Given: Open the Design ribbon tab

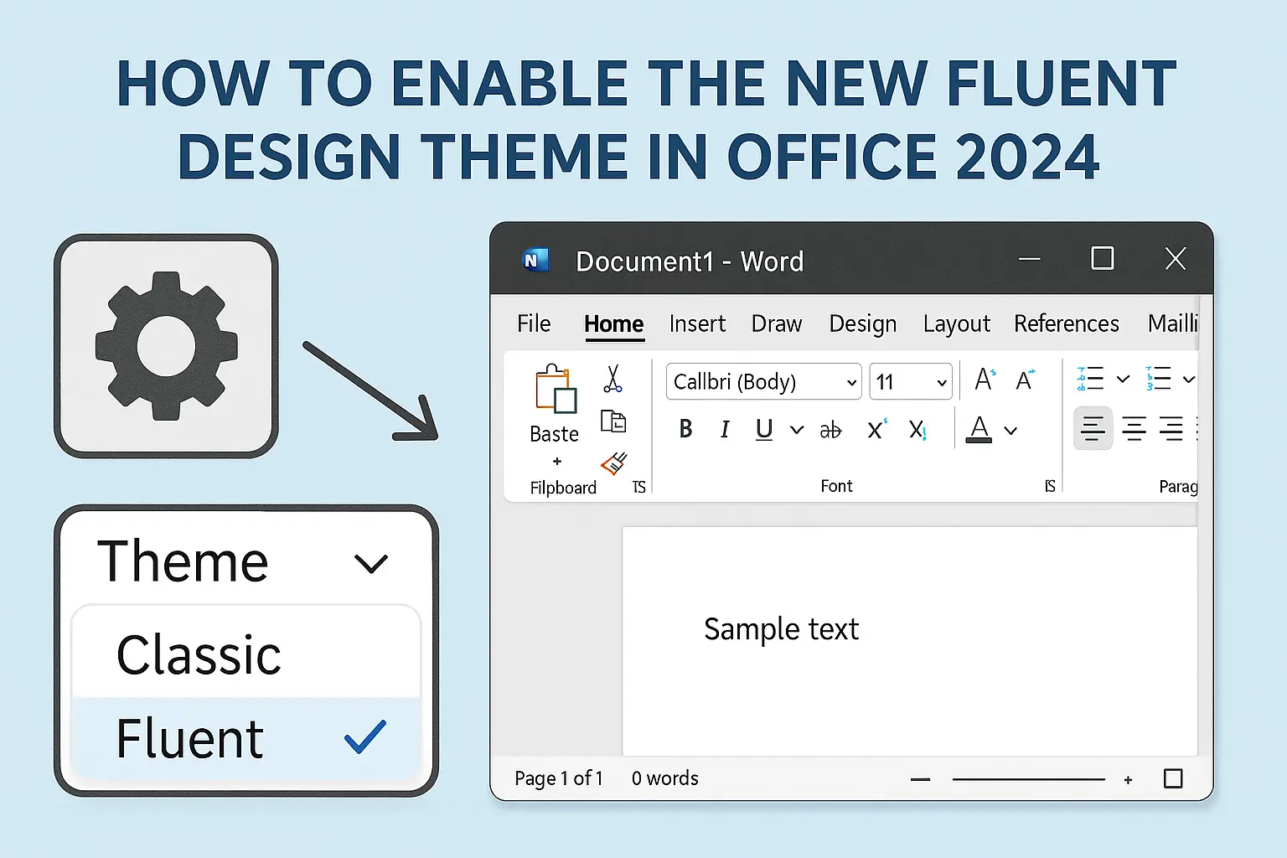Looking at the screenshot, I should (x=863, y=324).
